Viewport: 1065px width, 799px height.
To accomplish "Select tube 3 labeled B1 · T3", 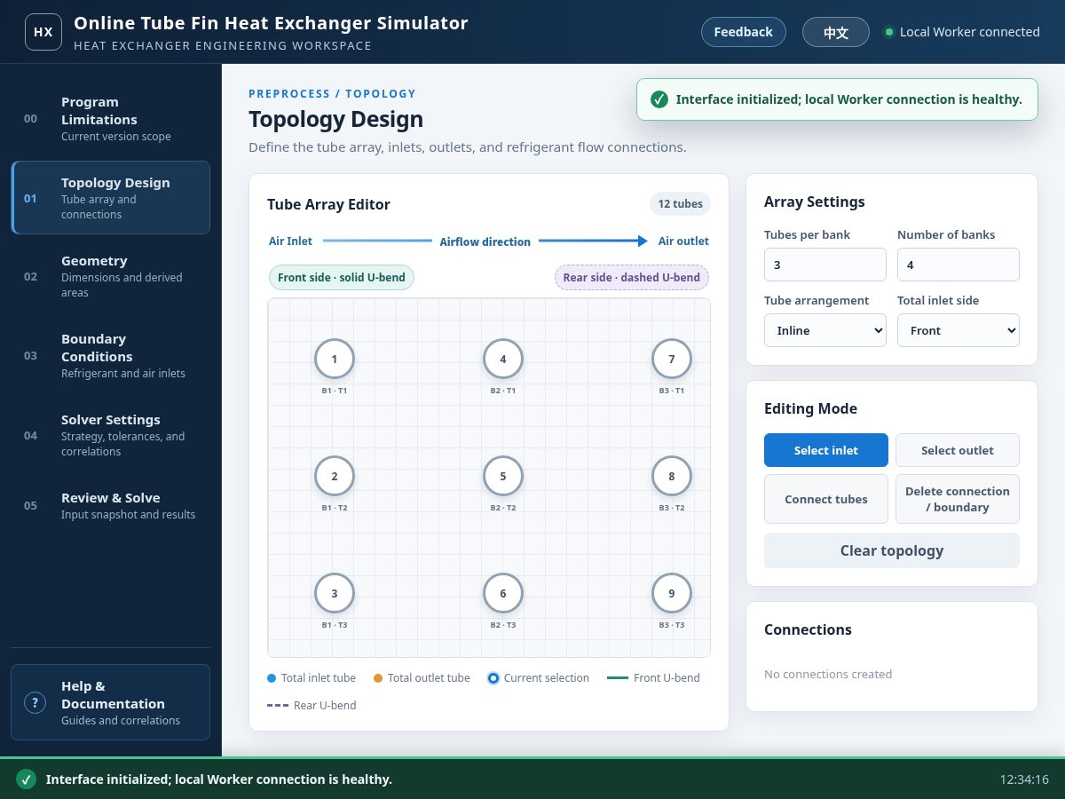I will click(x=335, y=593).
